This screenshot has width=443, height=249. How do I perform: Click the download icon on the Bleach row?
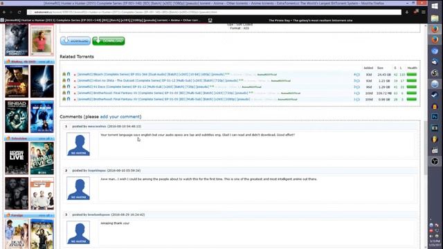[x=64, y=75]
